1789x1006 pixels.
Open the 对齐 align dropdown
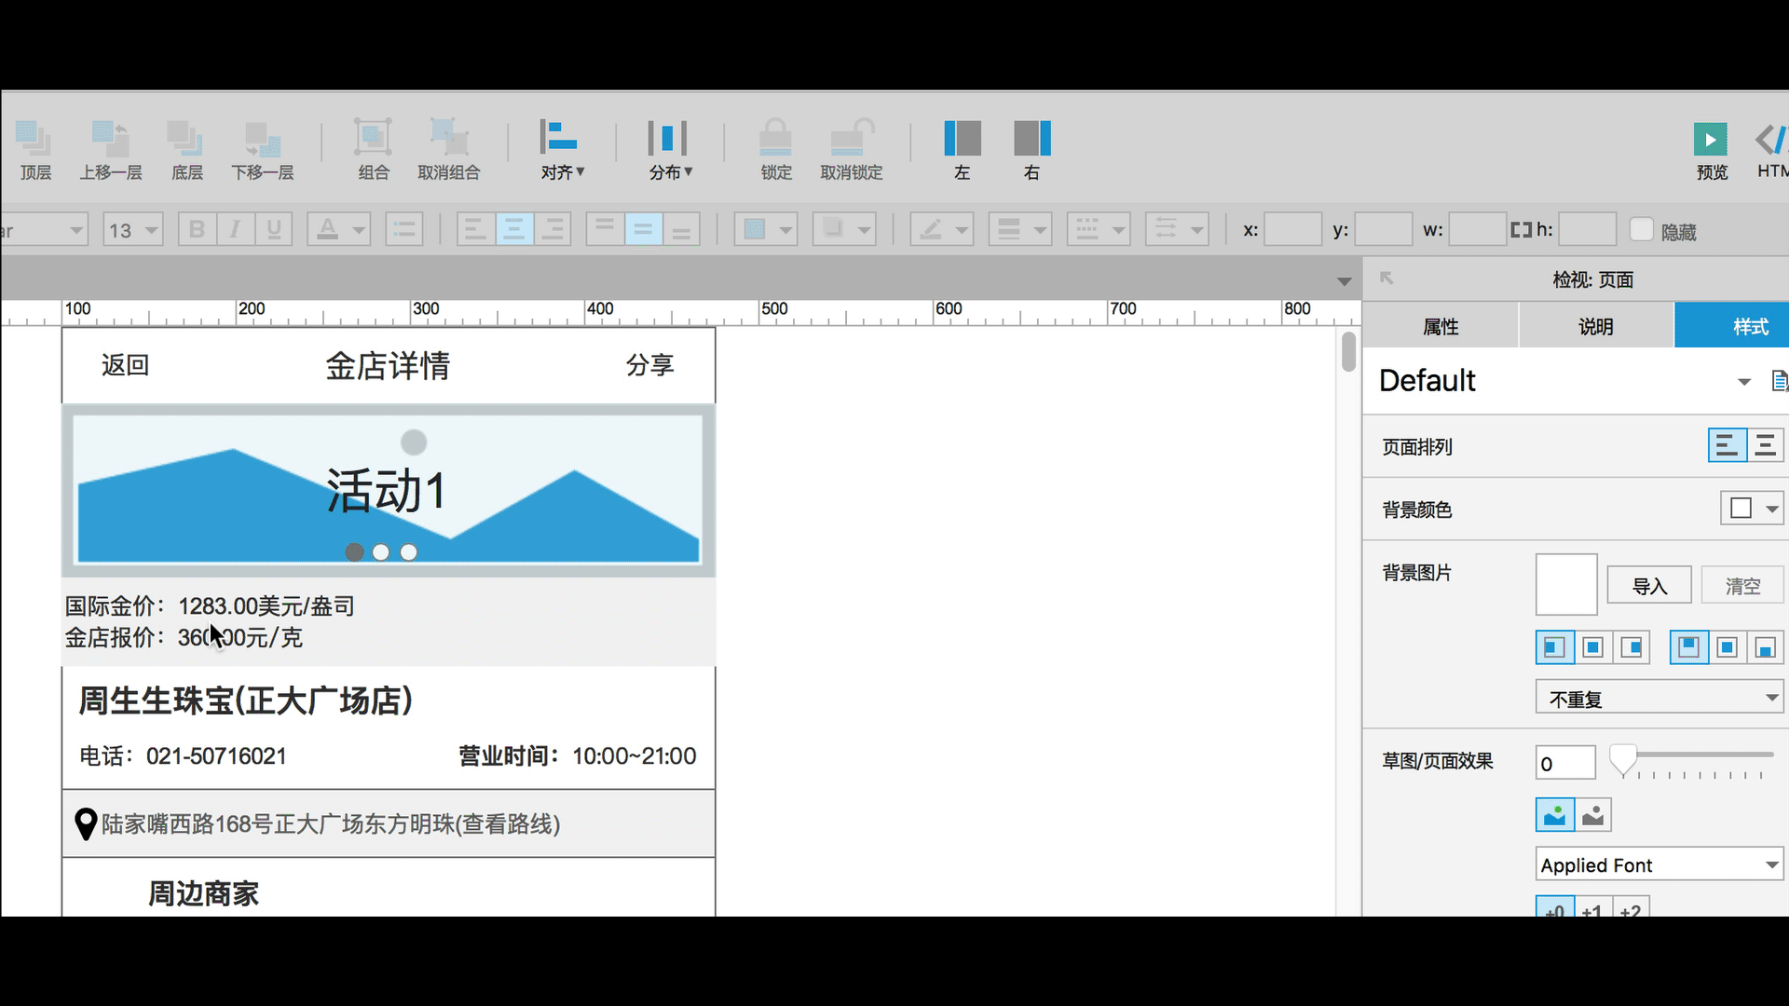[562, 149]
